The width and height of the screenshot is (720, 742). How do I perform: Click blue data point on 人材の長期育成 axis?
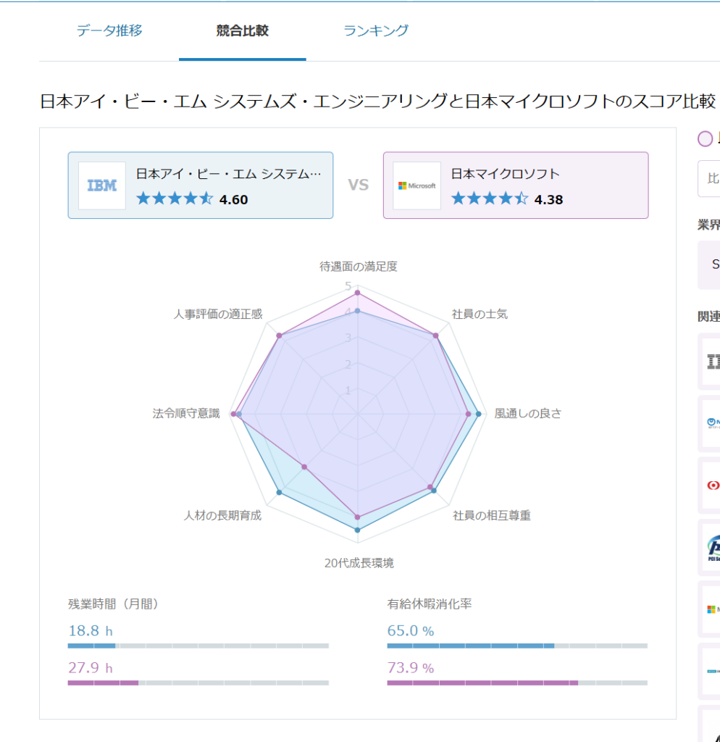click(x=279, y=493)
